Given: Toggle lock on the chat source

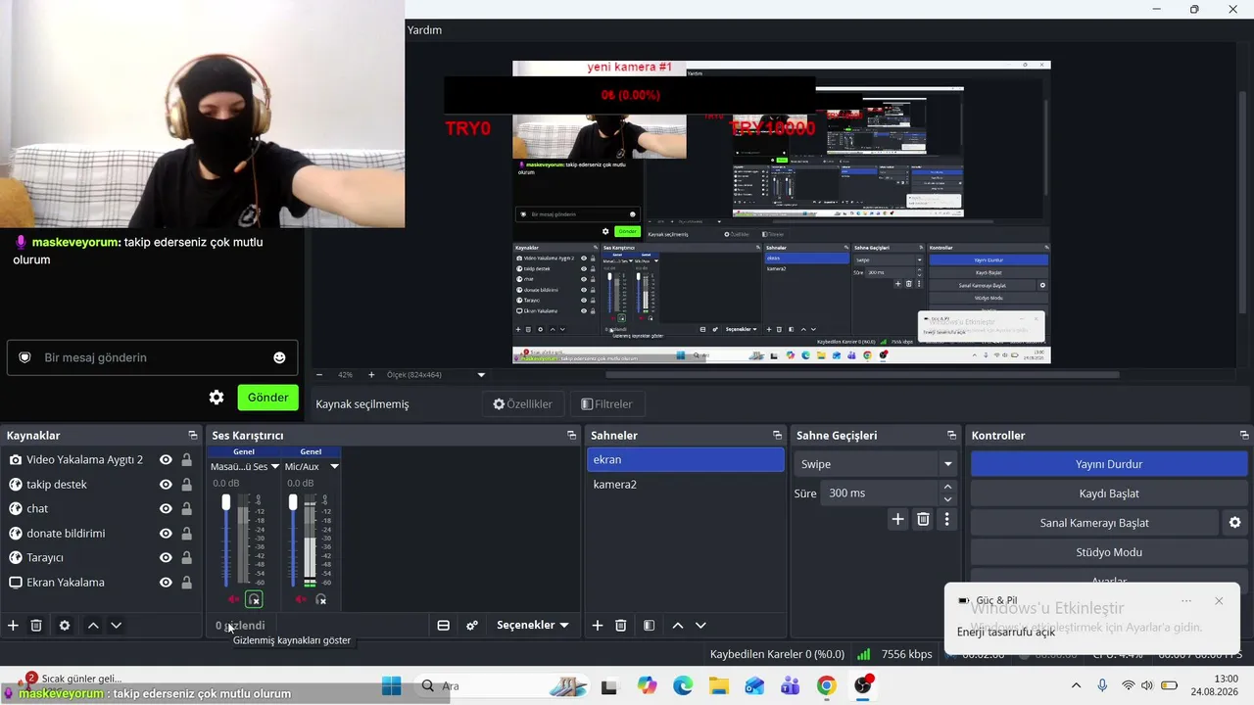Looking at the screenshot, I should point(186,509).
